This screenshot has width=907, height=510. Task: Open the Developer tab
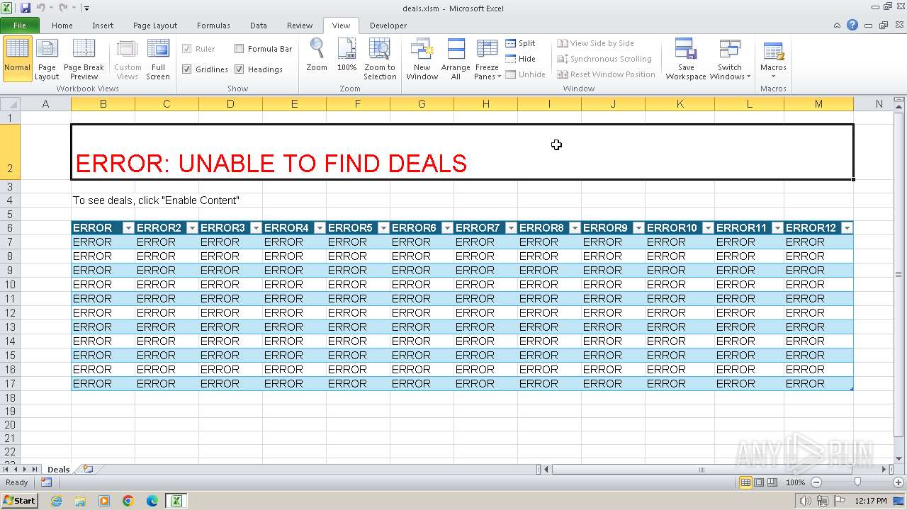click(388, 25)
